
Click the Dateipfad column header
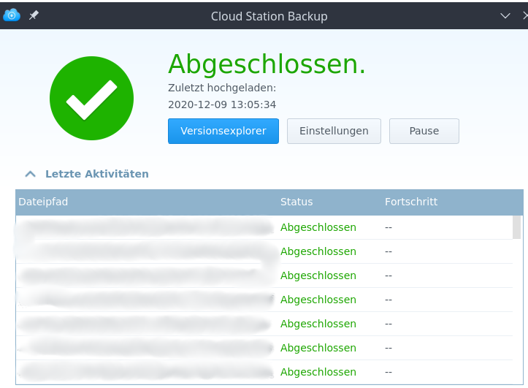coord(43,202)
